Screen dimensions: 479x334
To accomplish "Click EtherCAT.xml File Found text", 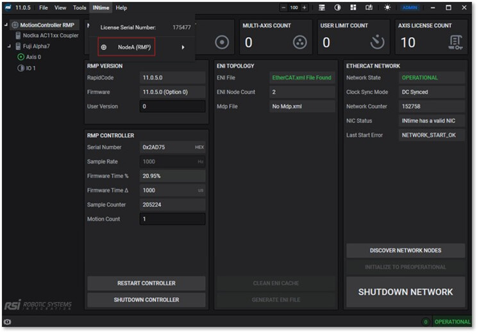I will [x=301, y=78].
